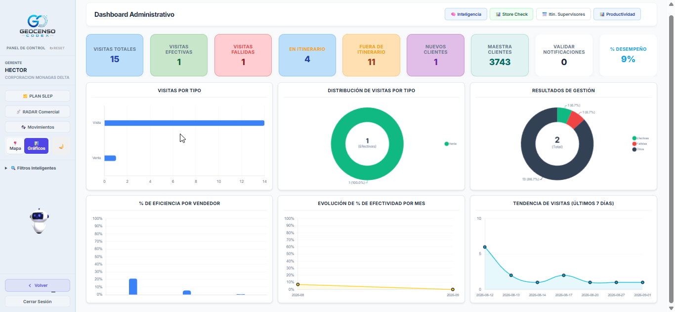Switch to the Mapa view
This screenshot has height=312, width=675.
point(15,146)
